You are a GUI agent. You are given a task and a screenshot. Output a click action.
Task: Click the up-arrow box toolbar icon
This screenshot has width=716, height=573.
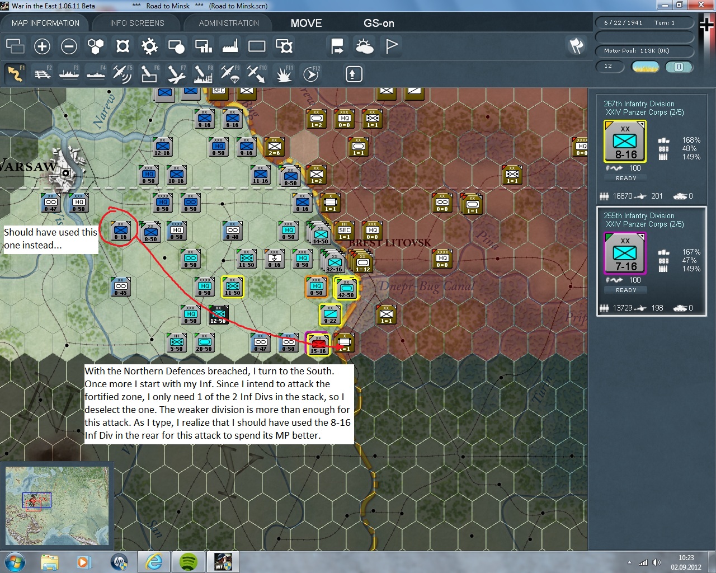click(354, 74)
